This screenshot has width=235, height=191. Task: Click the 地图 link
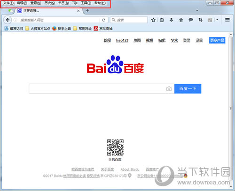coord(137,40)
